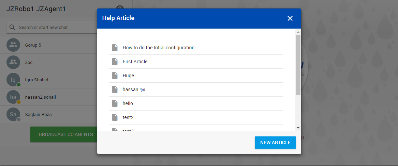Click the file icon beside hassan !@

tap(115, 89)
